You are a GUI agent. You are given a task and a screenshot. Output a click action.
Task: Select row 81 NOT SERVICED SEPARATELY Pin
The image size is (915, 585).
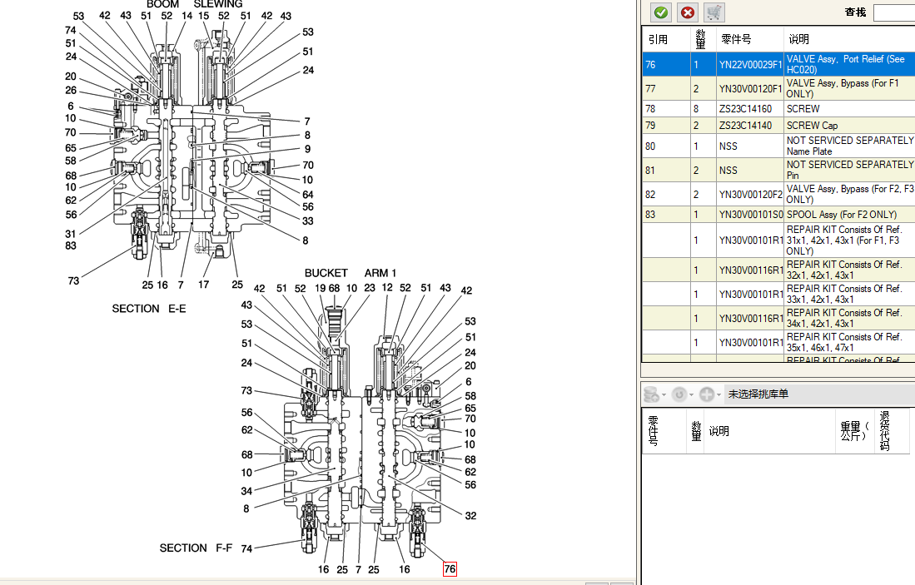pos(778,170)
